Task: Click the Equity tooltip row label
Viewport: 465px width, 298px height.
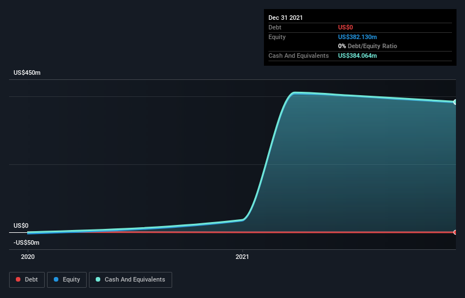Action: [x=277, y=37]
